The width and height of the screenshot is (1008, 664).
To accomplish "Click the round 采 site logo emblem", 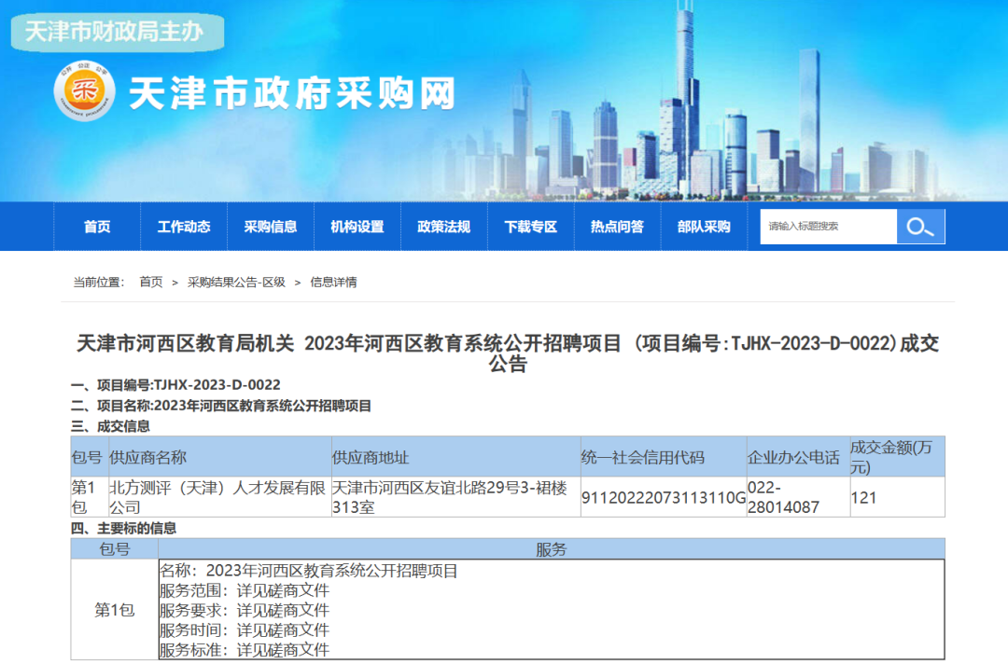I will point(84,91).
